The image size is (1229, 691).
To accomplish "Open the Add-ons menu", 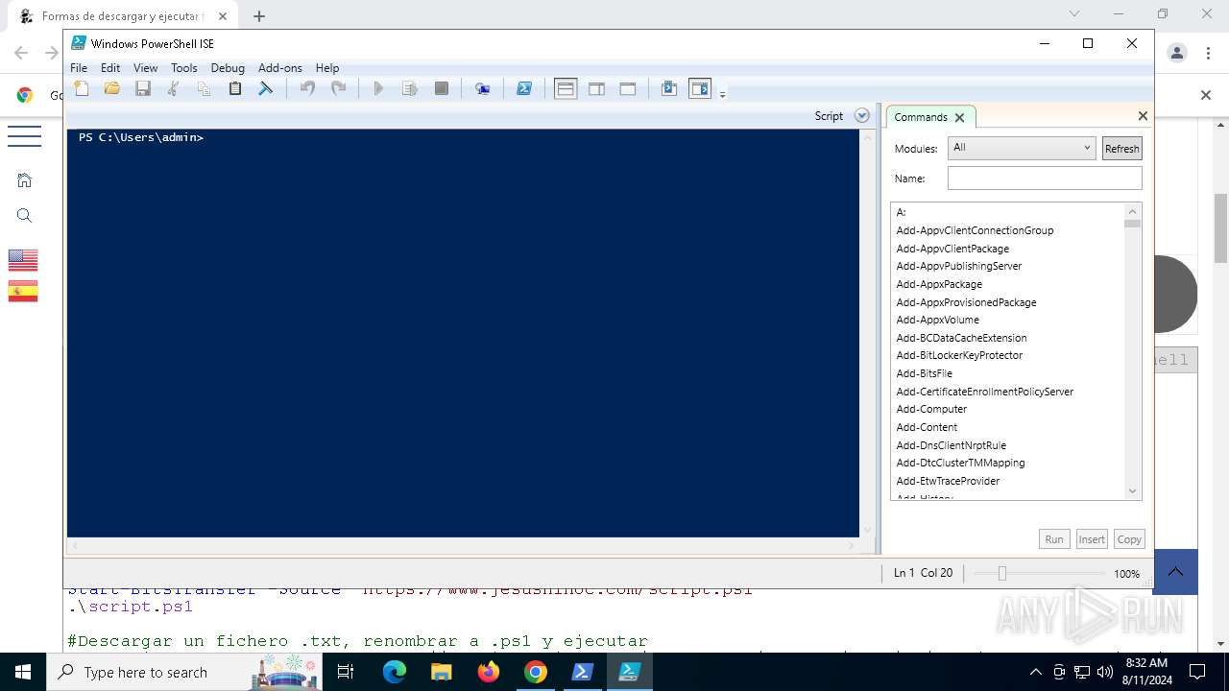I will (280, 68).
